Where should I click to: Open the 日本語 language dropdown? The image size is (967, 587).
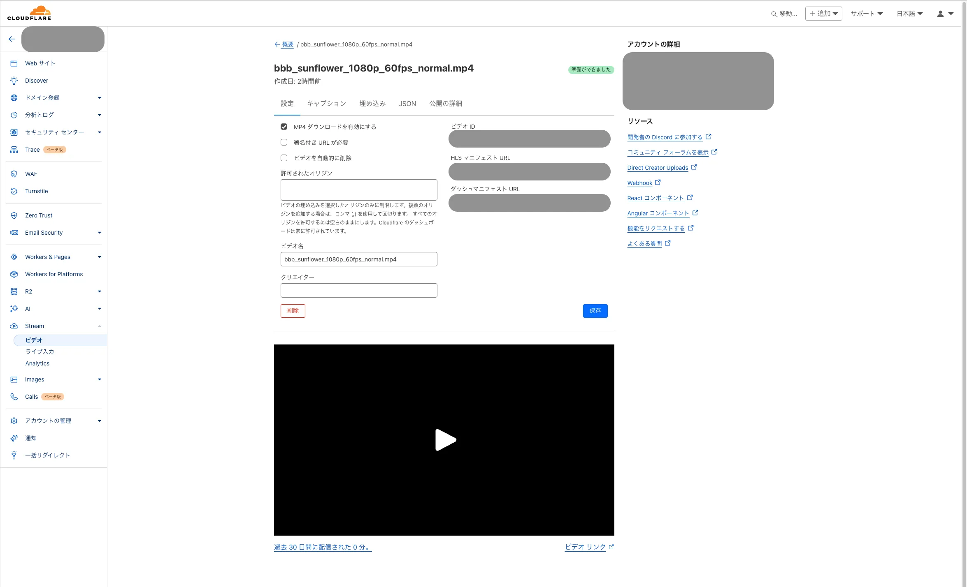point(909,13)
